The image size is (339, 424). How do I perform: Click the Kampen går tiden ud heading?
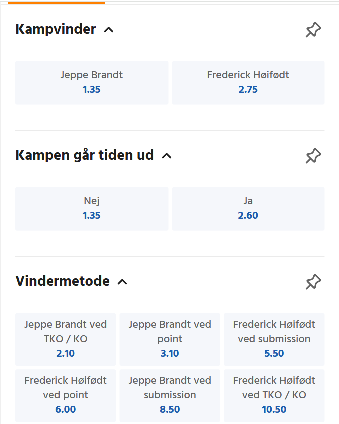[x=85, y=155]
